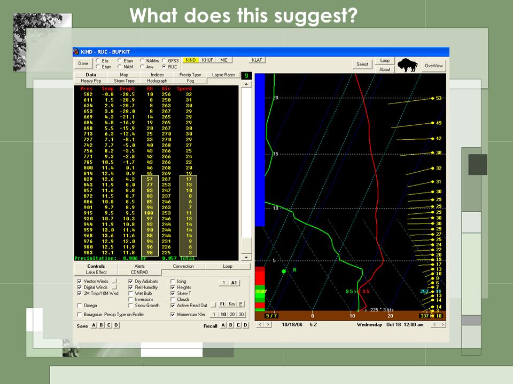Click the data list scroll down arrow
Viewport: 513px width, 384px height.
coord(246,257)
